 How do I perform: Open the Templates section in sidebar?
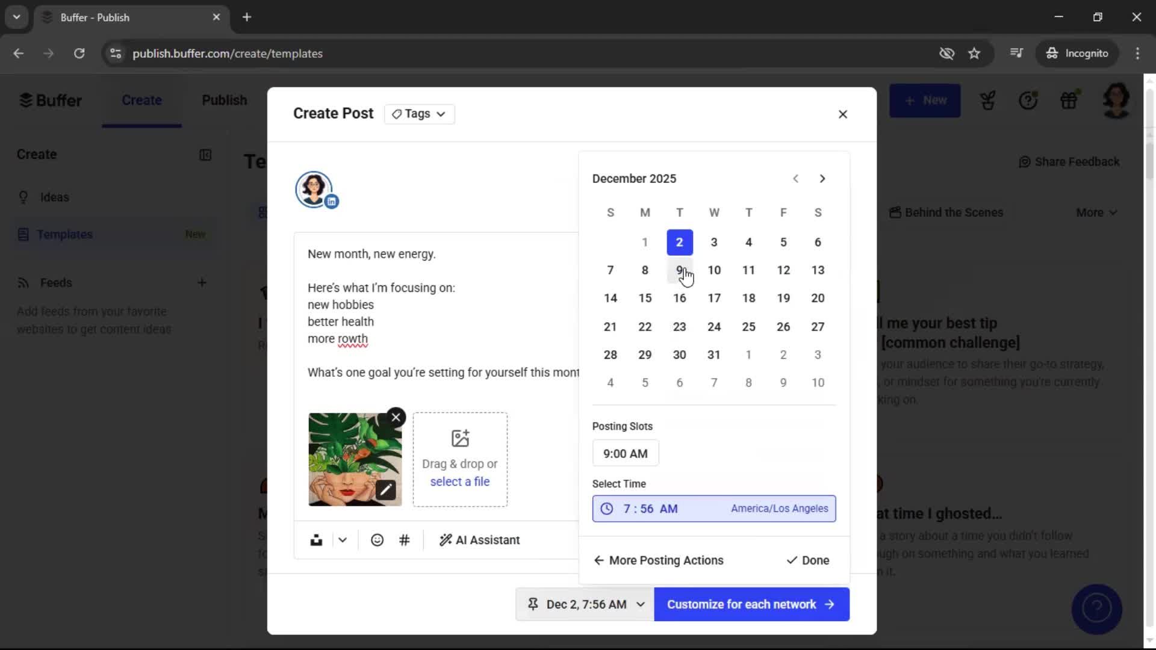[x=63, y=234]
